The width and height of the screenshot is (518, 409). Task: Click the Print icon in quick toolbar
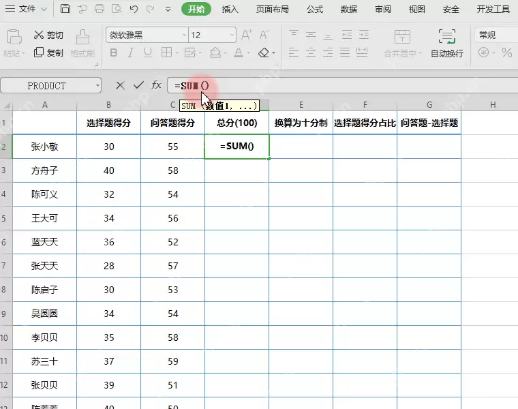(x=100, y=9)
